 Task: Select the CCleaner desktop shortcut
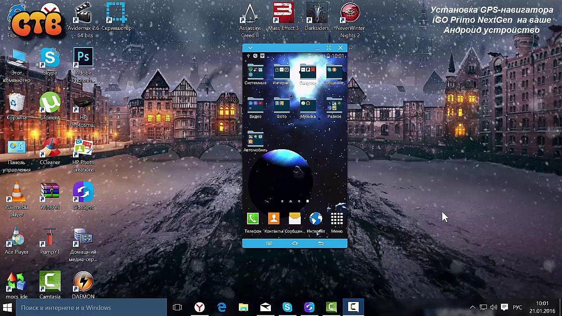pos(50,152)
